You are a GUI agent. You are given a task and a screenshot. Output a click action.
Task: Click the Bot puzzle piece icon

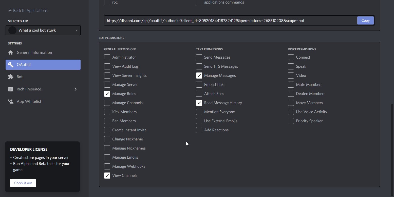pyautogui.click(x=11, y=77)
